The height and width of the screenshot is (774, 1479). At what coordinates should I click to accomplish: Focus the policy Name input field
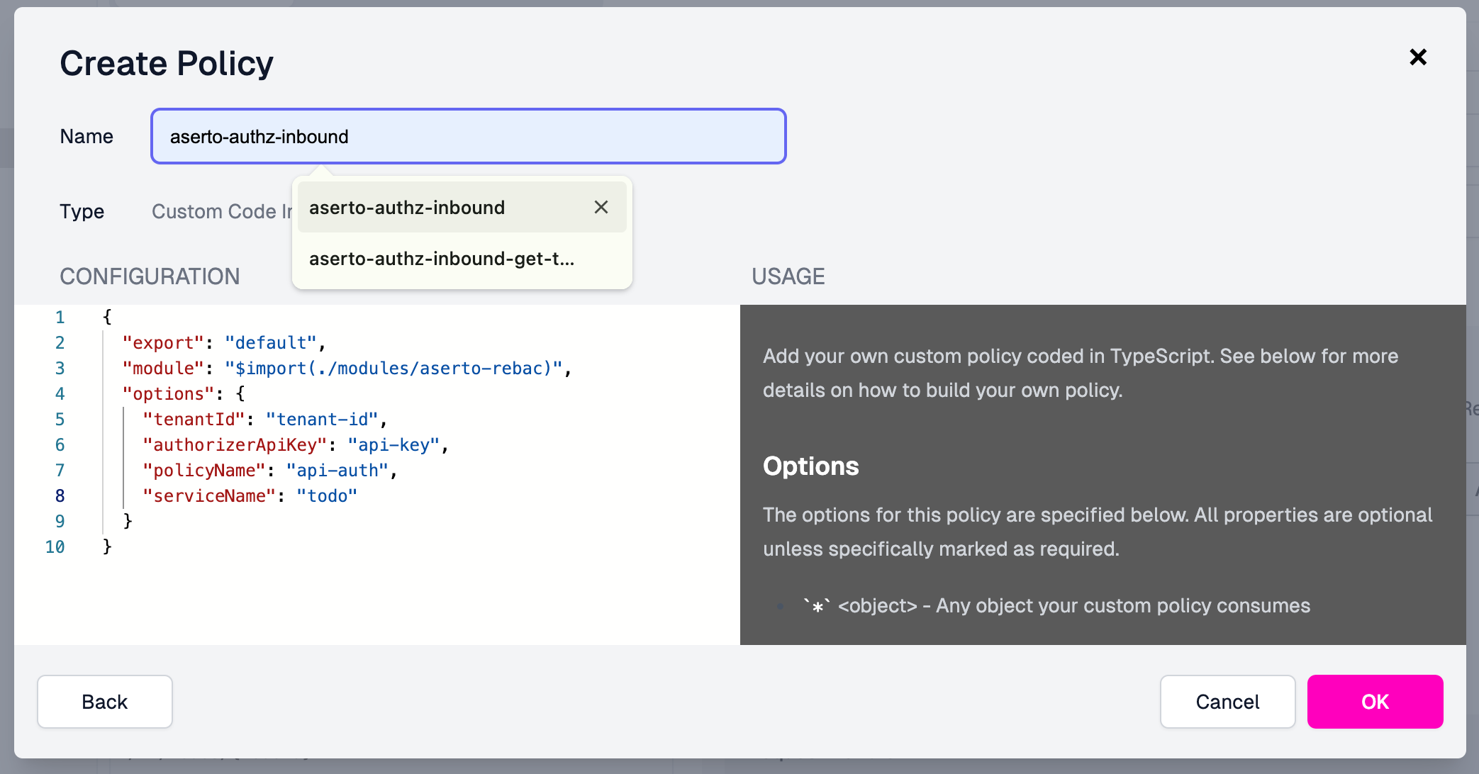(x=469, y=136)
